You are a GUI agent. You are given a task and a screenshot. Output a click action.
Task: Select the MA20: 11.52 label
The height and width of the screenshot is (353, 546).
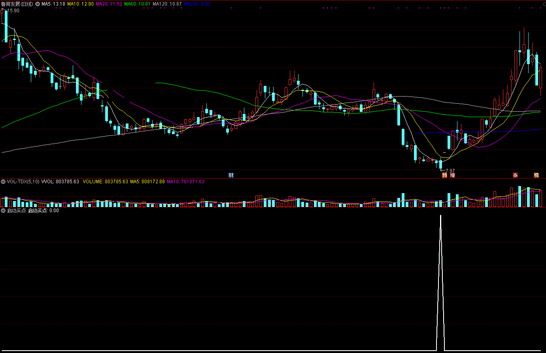(109, 4)
